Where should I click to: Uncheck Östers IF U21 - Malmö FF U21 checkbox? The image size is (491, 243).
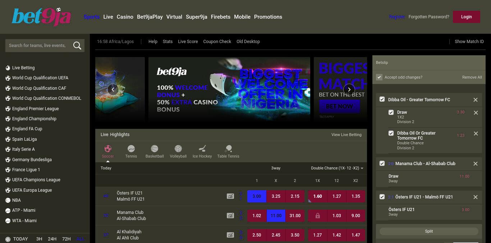coord(382,197)
